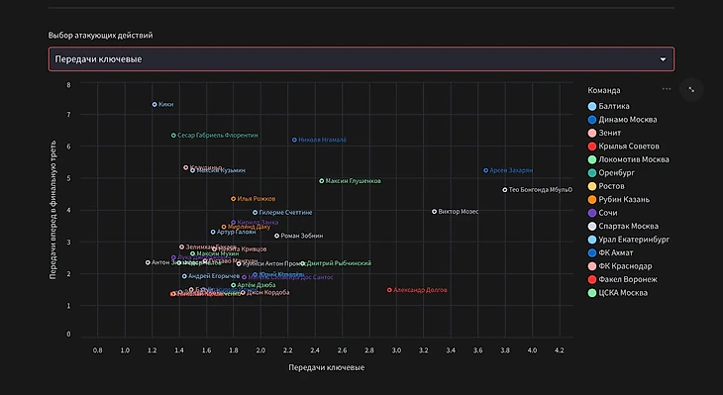Click Спартак Москва white legend marker
Screen dimensions: 723x395
tap(592, 227)
